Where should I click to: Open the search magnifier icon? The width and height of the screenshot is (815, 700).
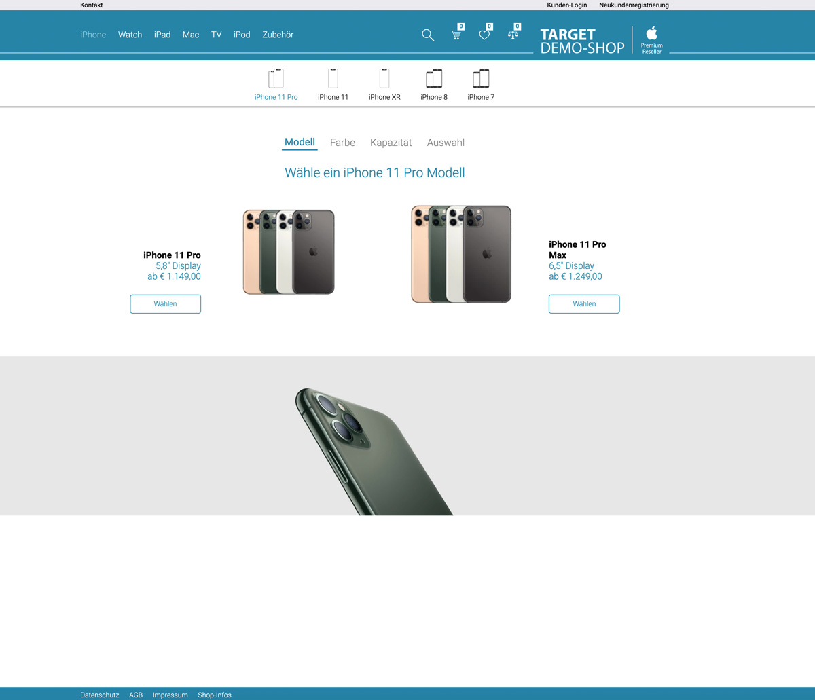tap(428, 35)
